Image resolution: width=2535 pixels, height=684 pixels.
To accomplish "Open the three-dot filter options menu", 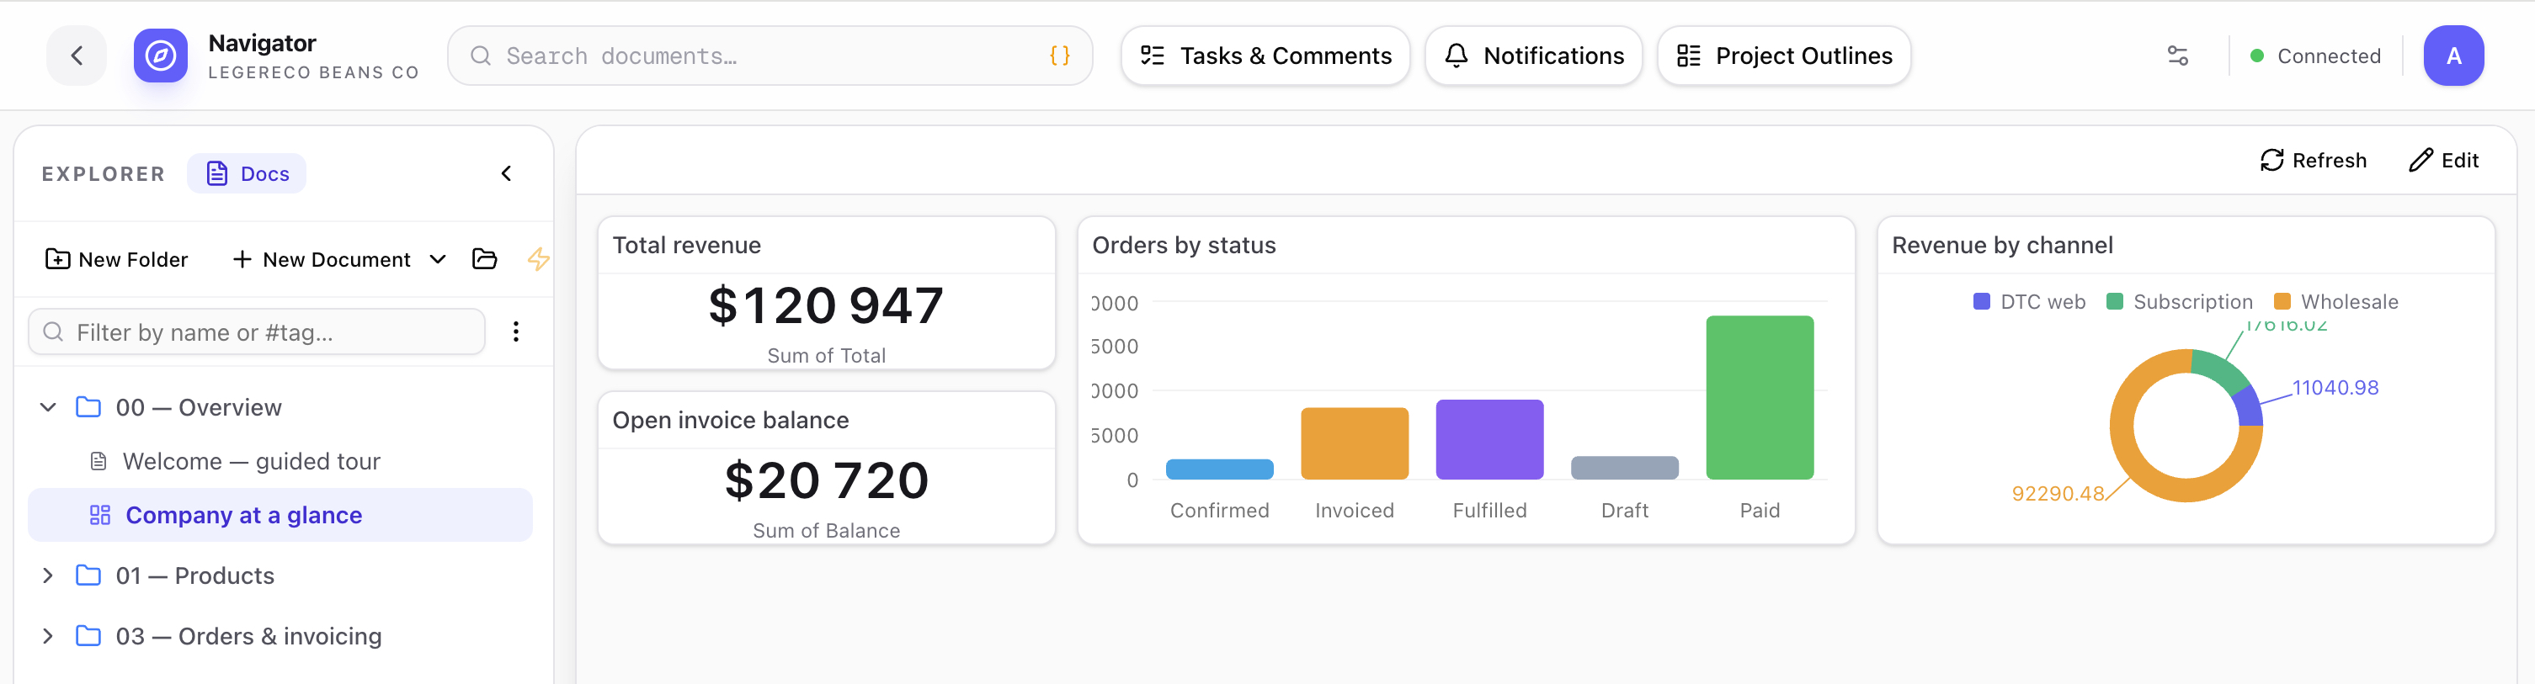I will 515,332.
